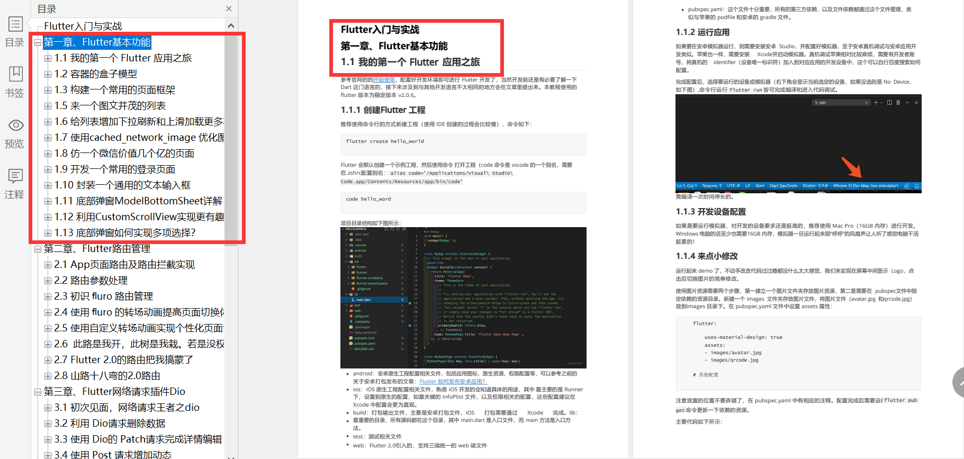Screen dimensions: 964x459
Task: Go to 3.2 利用 Dio请求删除数据
Action: pos(110,424)
